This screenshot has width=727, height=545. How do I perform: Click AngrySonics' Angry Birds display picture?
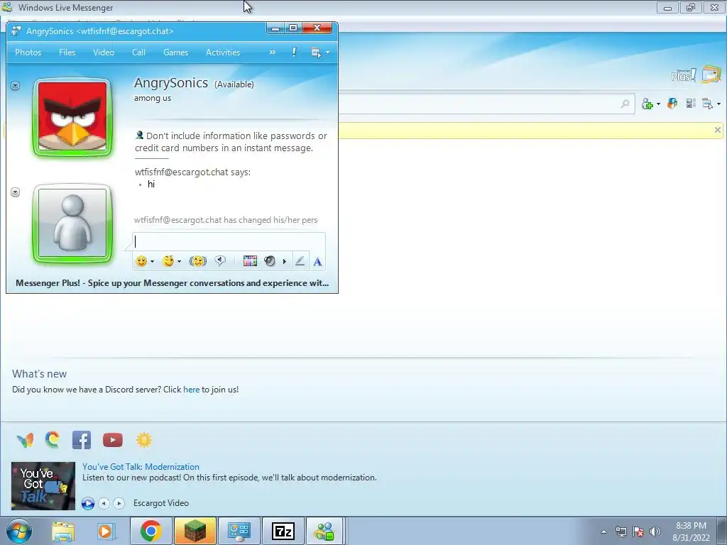pos(72,117)
